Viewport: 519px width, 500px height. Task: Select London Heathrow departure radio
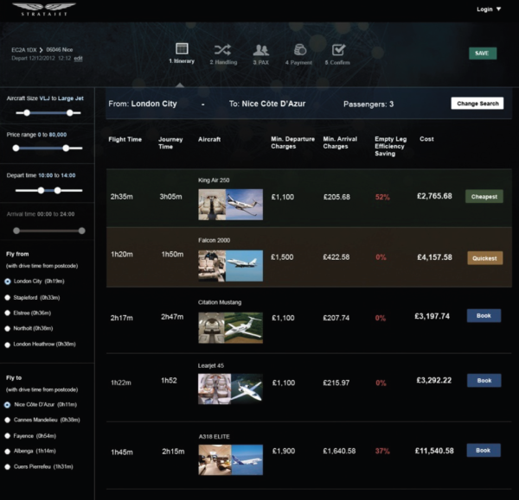(x=8, y=345)
